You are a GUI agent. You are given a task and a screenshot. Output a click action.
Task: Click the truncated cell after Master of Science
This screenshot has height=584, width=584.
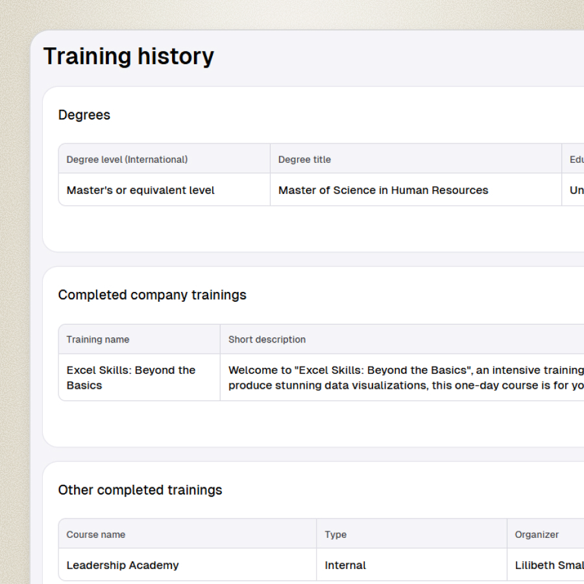(x=576, y=190)
